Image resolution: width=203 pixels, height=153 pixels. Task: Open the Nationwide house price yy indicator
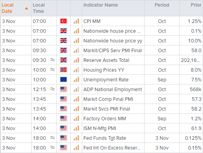click(113, 41)
